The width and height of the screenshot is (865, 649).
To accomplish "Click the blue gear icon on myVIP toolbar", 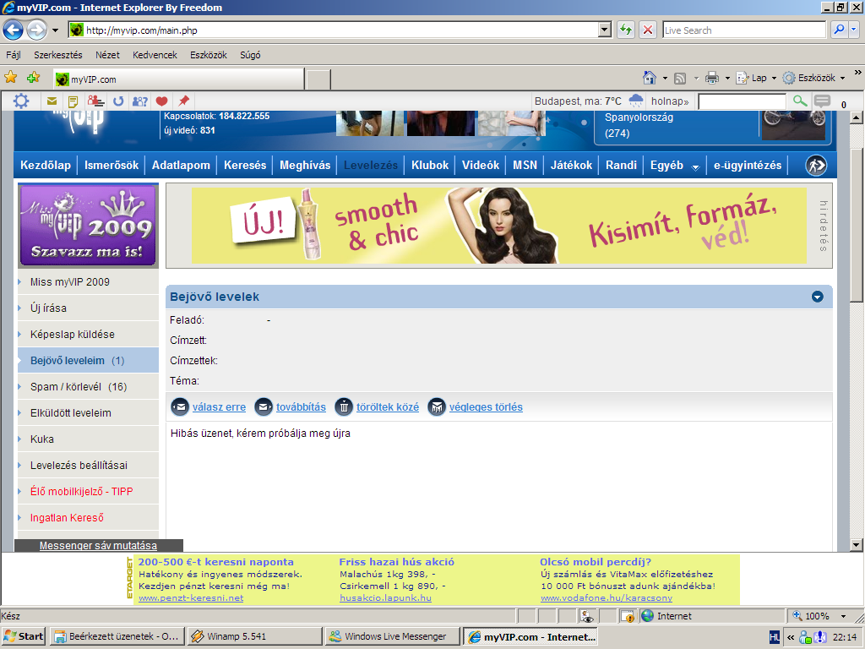I will coord(21,101).
